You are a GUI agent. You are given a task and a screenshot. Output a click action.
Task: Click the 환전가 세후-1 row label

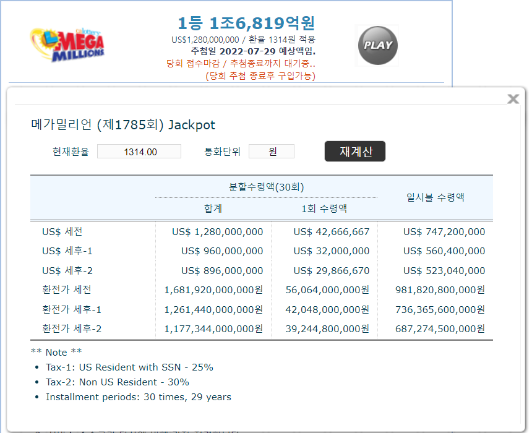72,309
